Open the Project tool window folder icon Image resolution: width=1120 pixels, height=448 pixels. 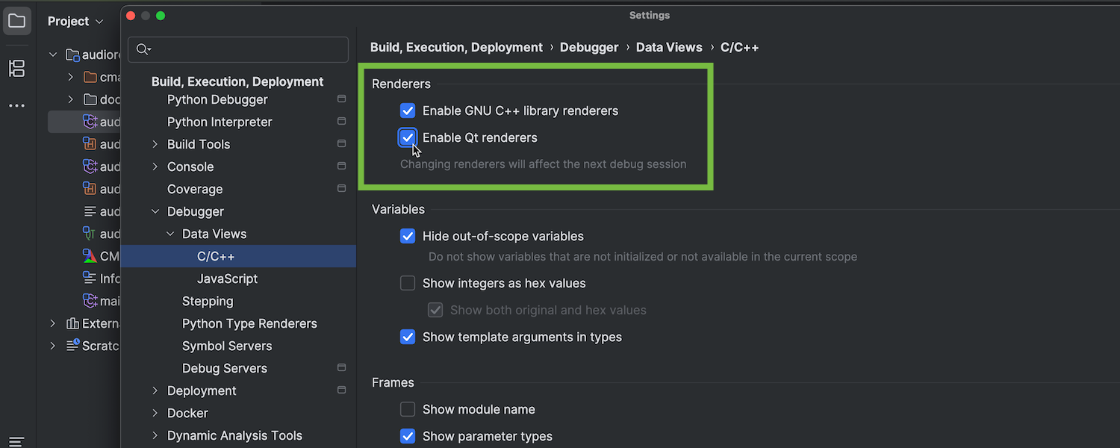tap(17, 21)
